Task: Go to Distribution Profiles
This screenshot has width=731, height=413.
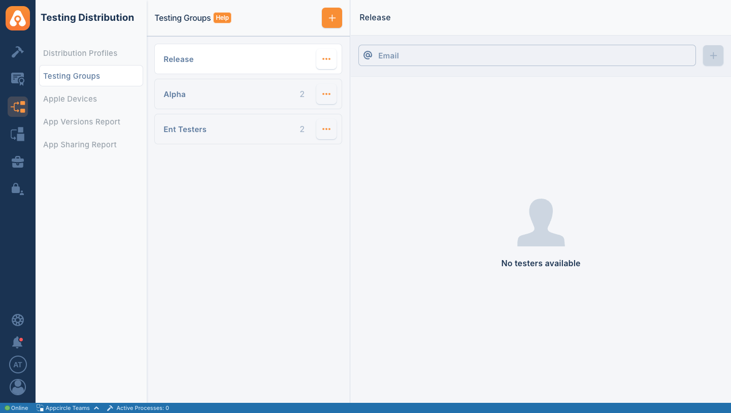Action: point(80,53)
